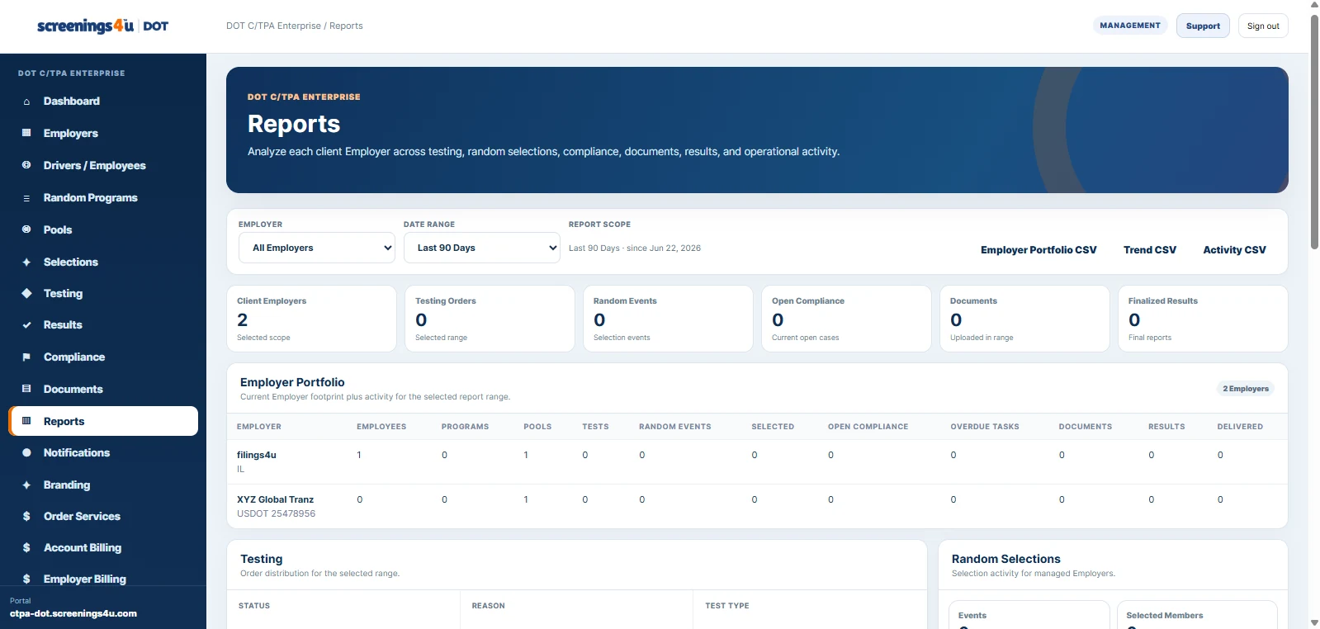Click the ctpa-dot.screenings4u.com portal link
The width and height of the screenshot is (1320, 629).
pos(73,613)
